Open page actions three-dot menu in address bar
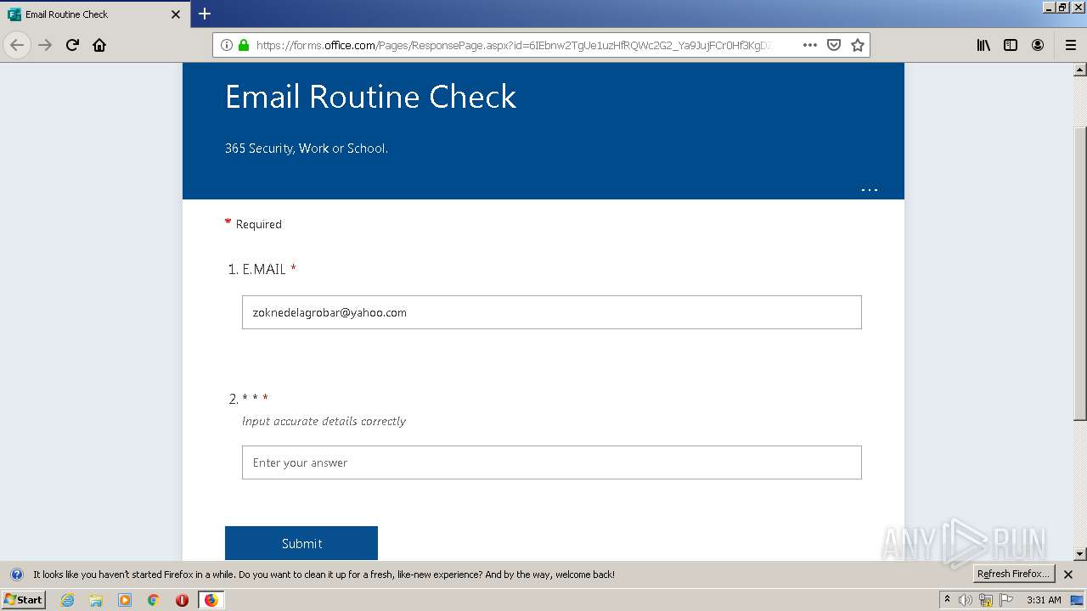Viewport: 1087px width, 611px height. pos(809,45)
